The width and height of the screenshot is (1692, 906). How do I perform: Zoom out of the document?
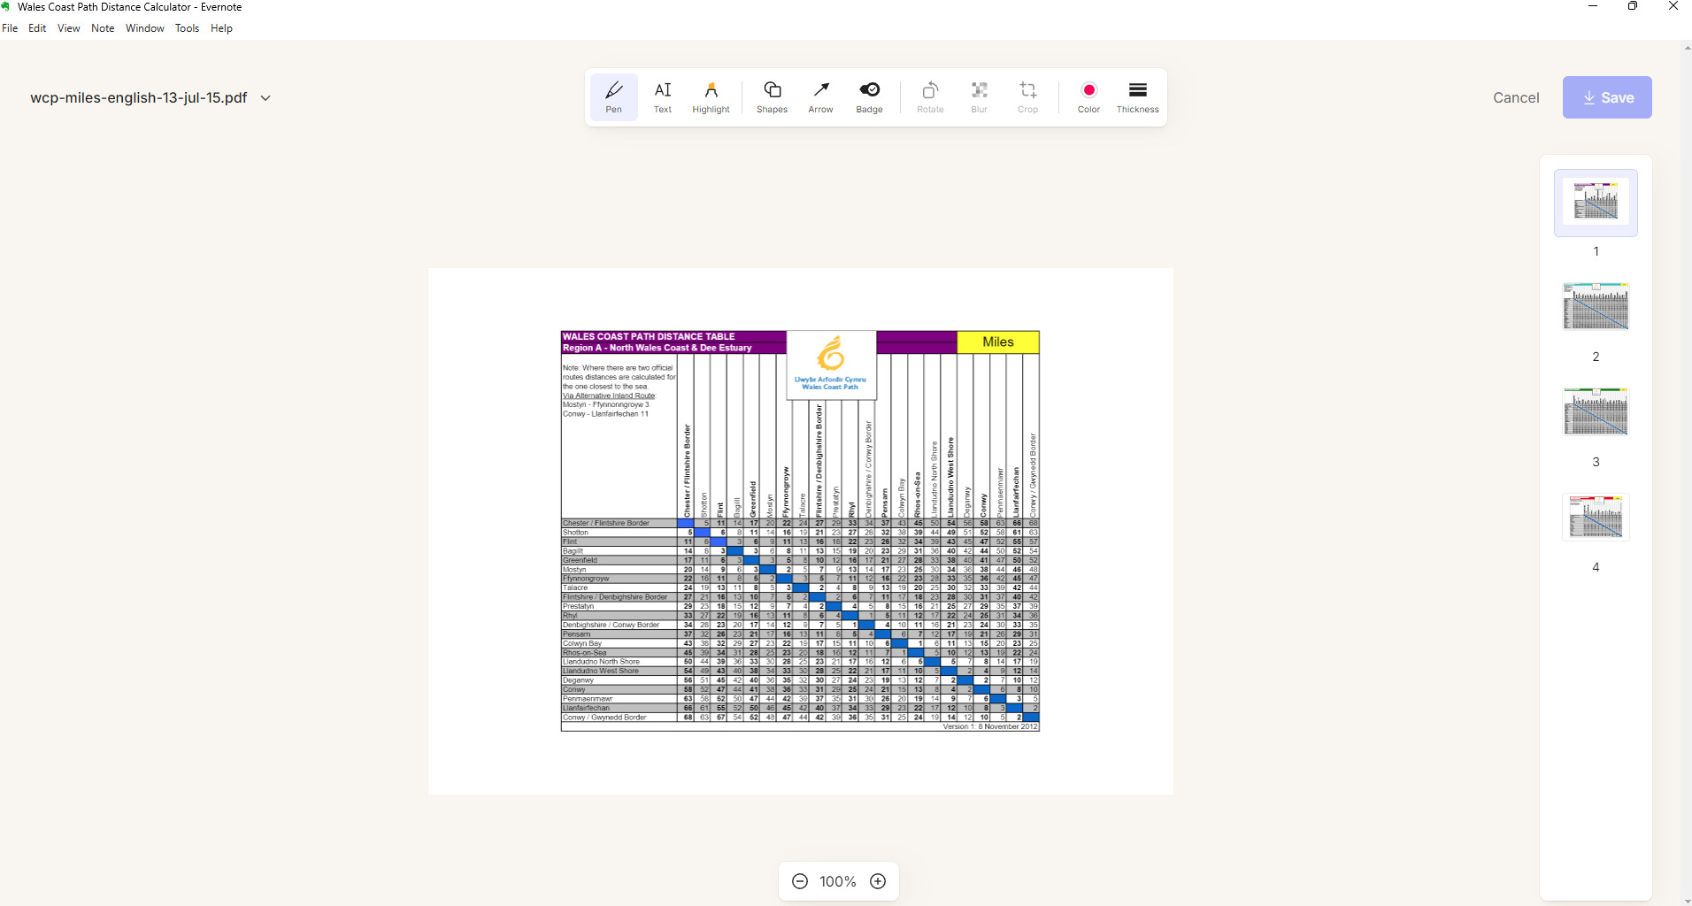799,880
